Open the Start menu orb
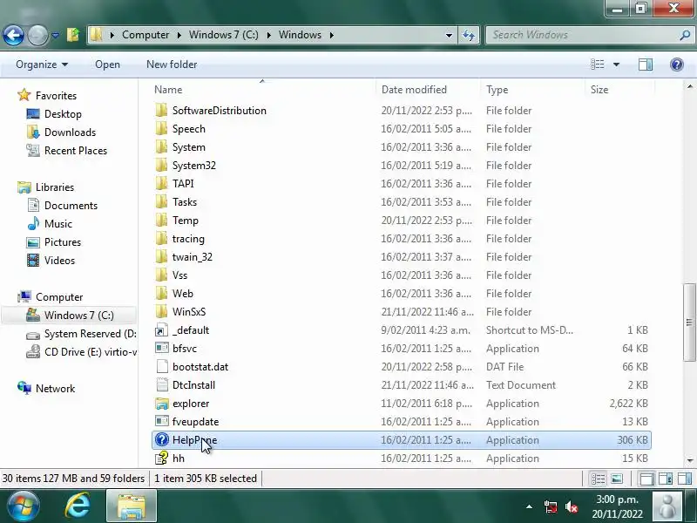Screen dimensions: 697x523 tap(23, 506)
